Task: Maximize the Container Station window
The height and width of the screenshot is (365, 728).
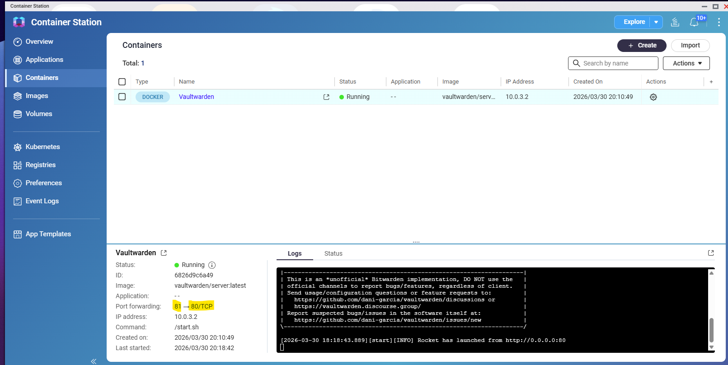Action: [x=715, y=6]
